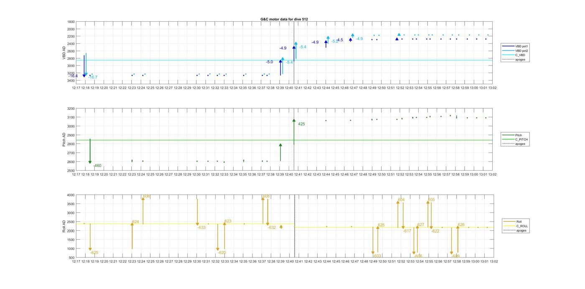The image size is (585, 289).
Task: Click the title 'G&C motor data for dive 512'
Action: (284, 19)
